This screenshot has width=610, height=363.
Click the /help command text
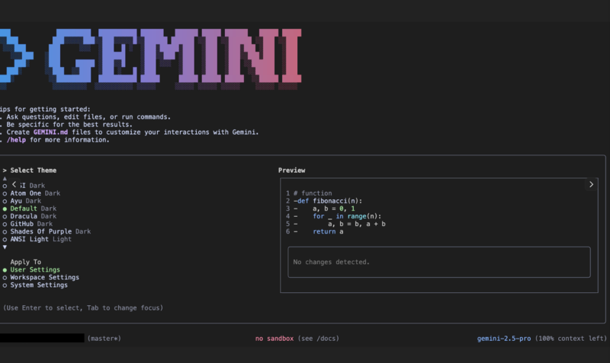[x=16, y=140]
